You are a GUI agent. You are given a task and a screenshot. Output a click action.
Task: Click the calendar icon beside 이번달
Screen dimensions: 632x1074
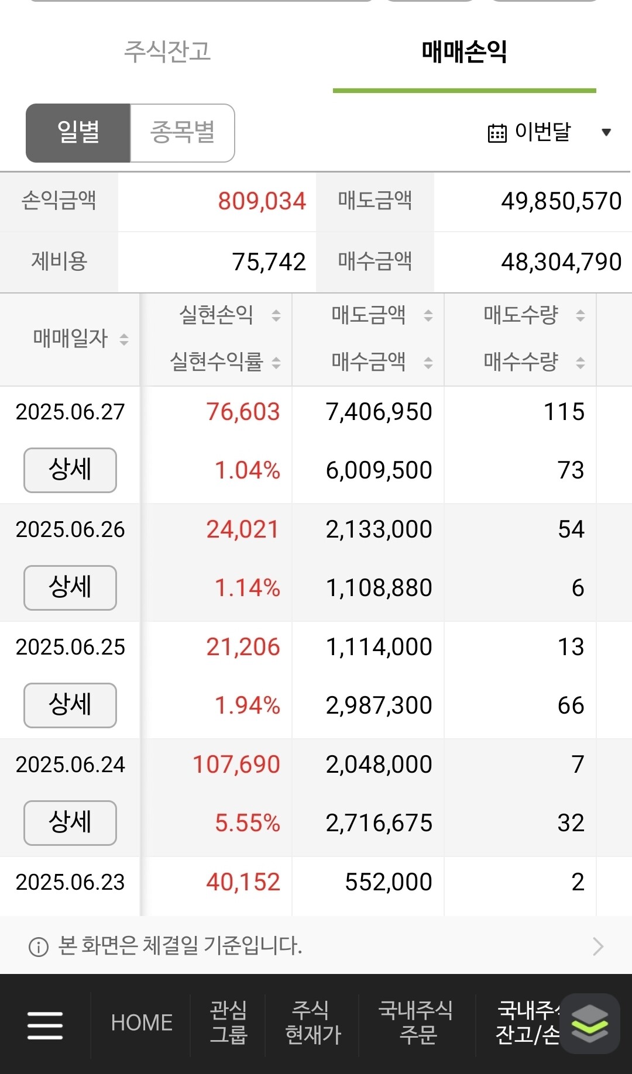pos(497,133)
